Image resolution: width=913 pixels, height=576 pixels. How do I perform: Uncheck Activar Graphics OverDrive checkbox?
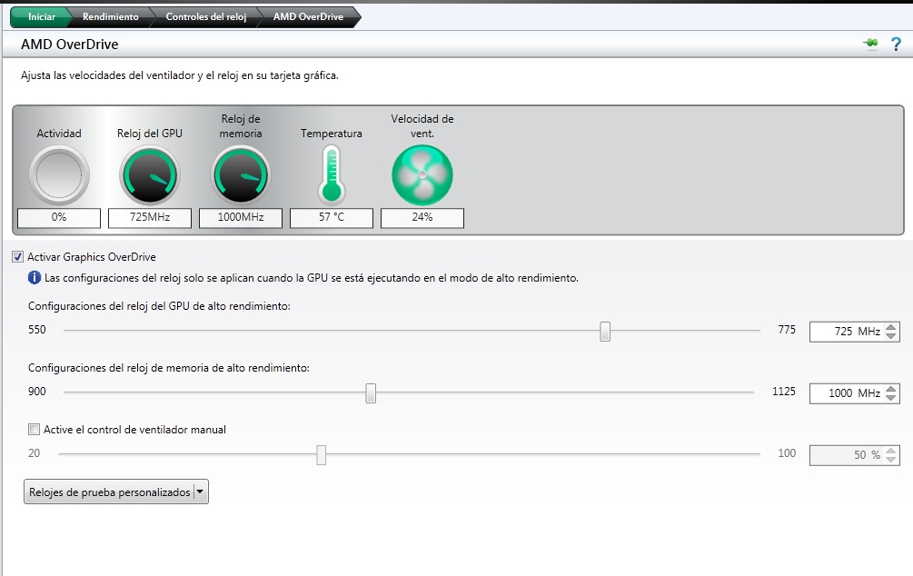[18, 257]
